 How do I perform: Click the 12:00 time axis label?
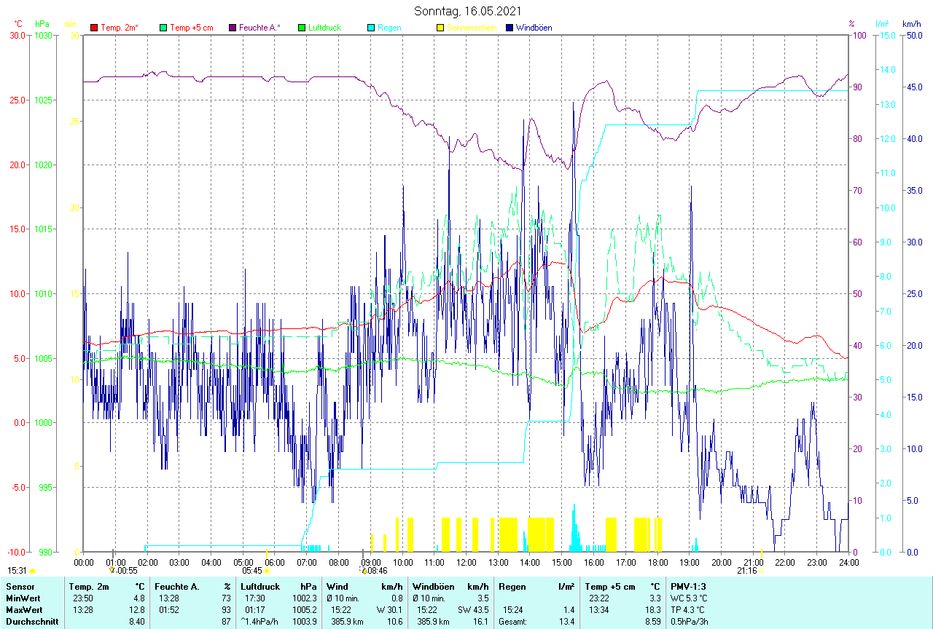(466, 562)
